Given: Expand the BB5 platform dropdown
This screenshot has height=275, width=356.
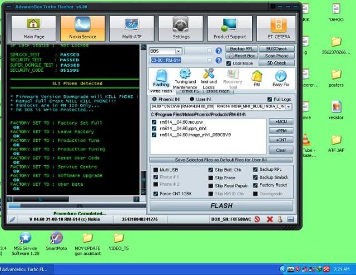Looking at the screenshot, I should [179, 51].
